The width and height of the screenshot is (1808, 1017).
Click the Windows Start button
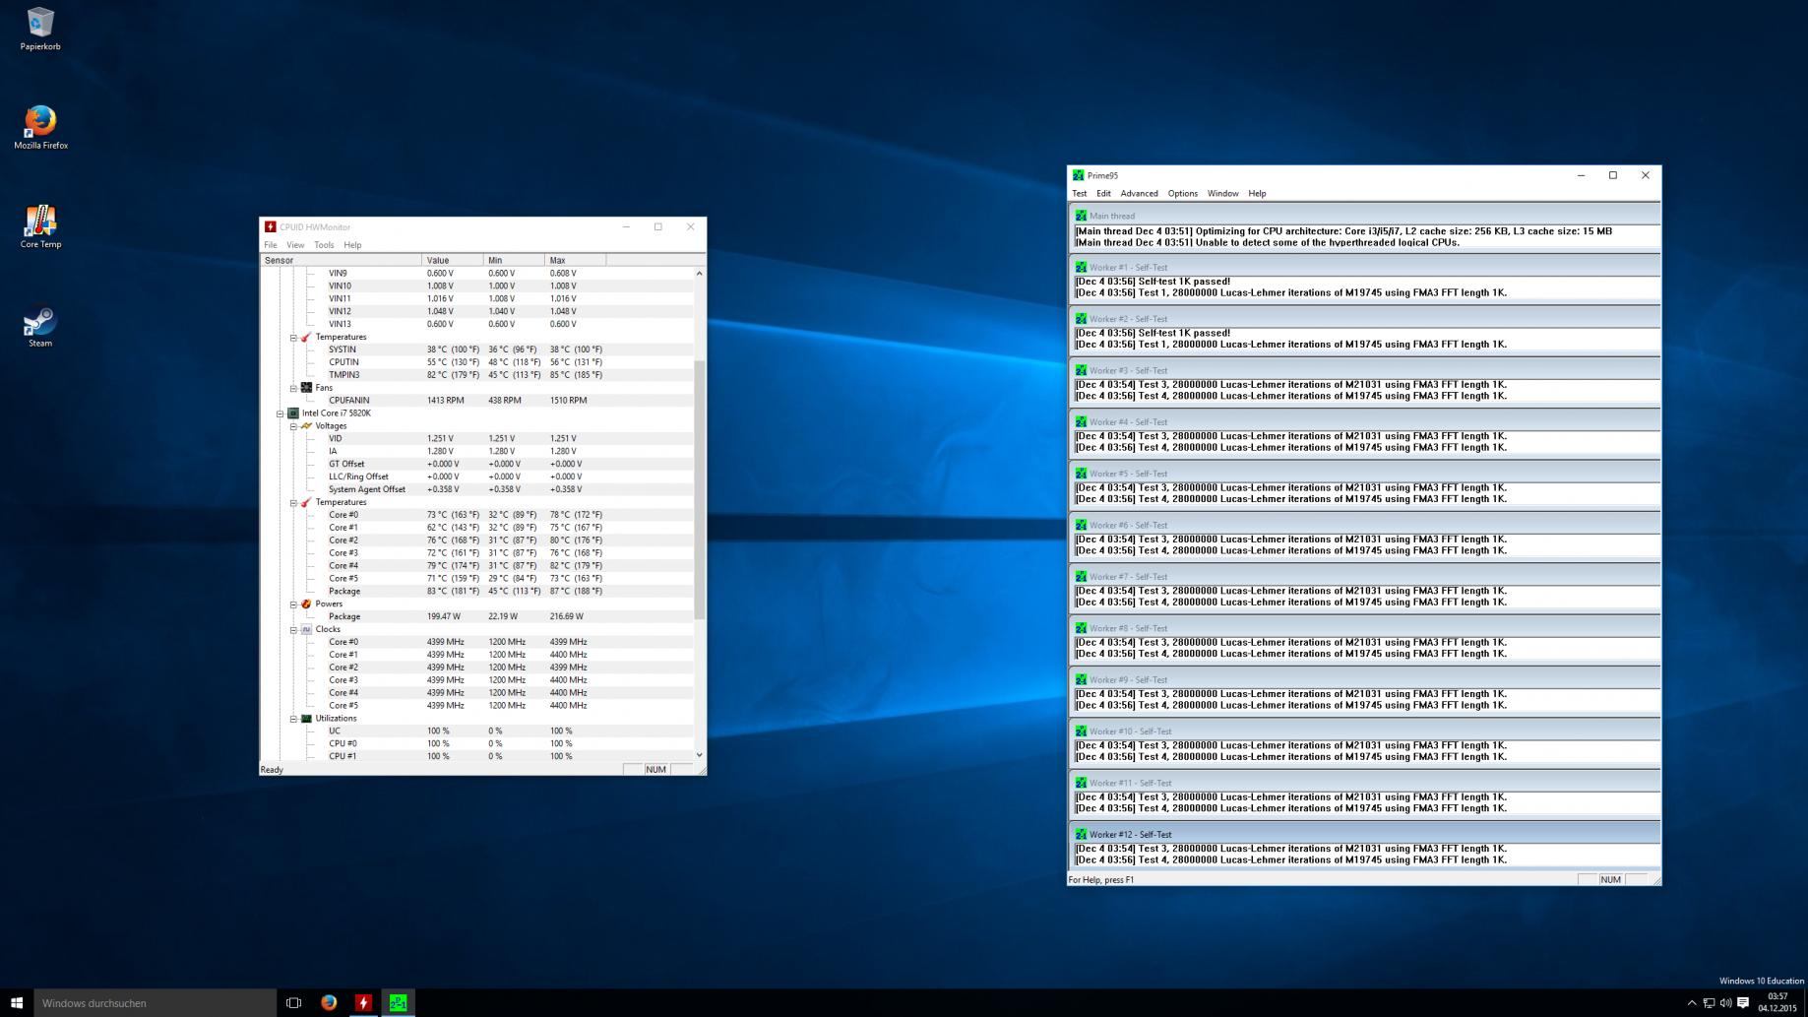coord(17,1002)
